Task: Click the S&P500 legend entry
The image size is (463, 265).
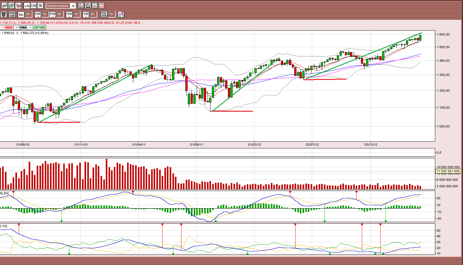Action: (37, 28)
